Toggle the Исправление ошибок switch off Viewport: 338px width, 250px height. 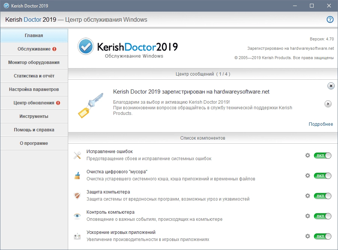[323, 155]
